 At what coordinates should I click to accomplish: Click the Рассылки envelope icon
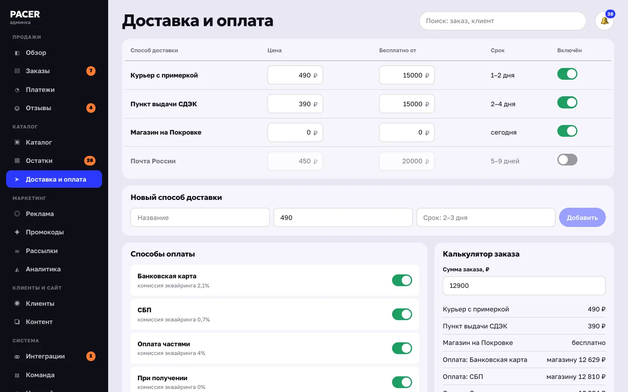[17, 251]
